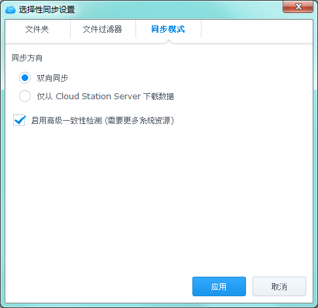
Task: Switch to the 文件夹 tab
Action: [37, 29]
